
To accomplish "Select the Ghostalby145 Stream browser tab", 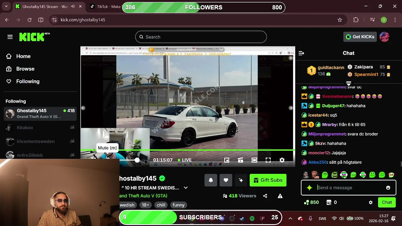I will pyautogui.click(x=49, y=7).
